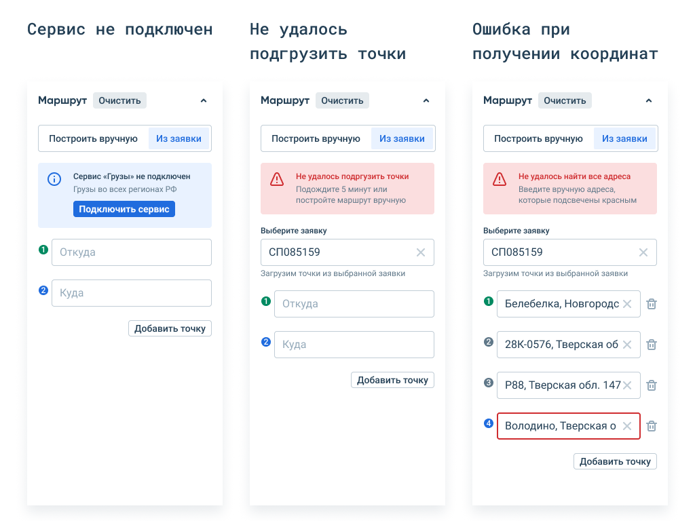
Task: Remove the 28К-0576 point using trash icon
Action: [x=652, y=345]
